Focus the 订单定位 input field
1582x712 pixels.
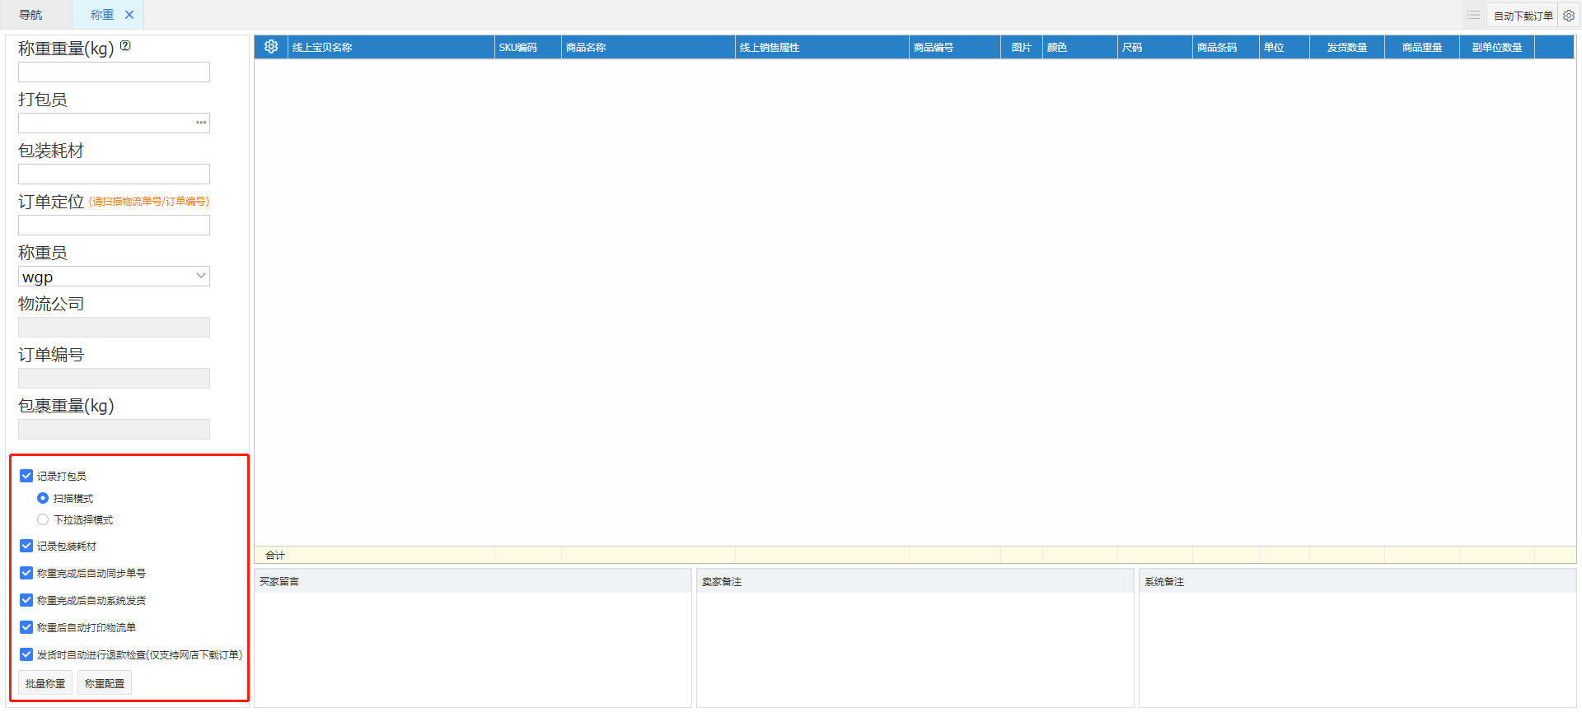pos(114,226)
